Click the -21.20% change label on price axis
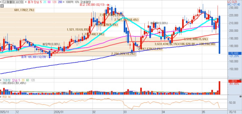Viewport: 242px width, 114px height. pyautogui.click(x=234, y=56)
